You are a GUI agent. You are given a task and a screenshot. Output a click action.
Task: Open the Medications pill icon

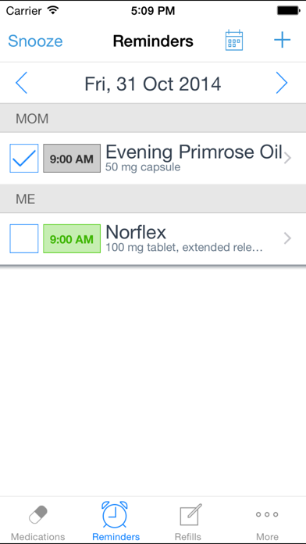[x=37, y=515]
